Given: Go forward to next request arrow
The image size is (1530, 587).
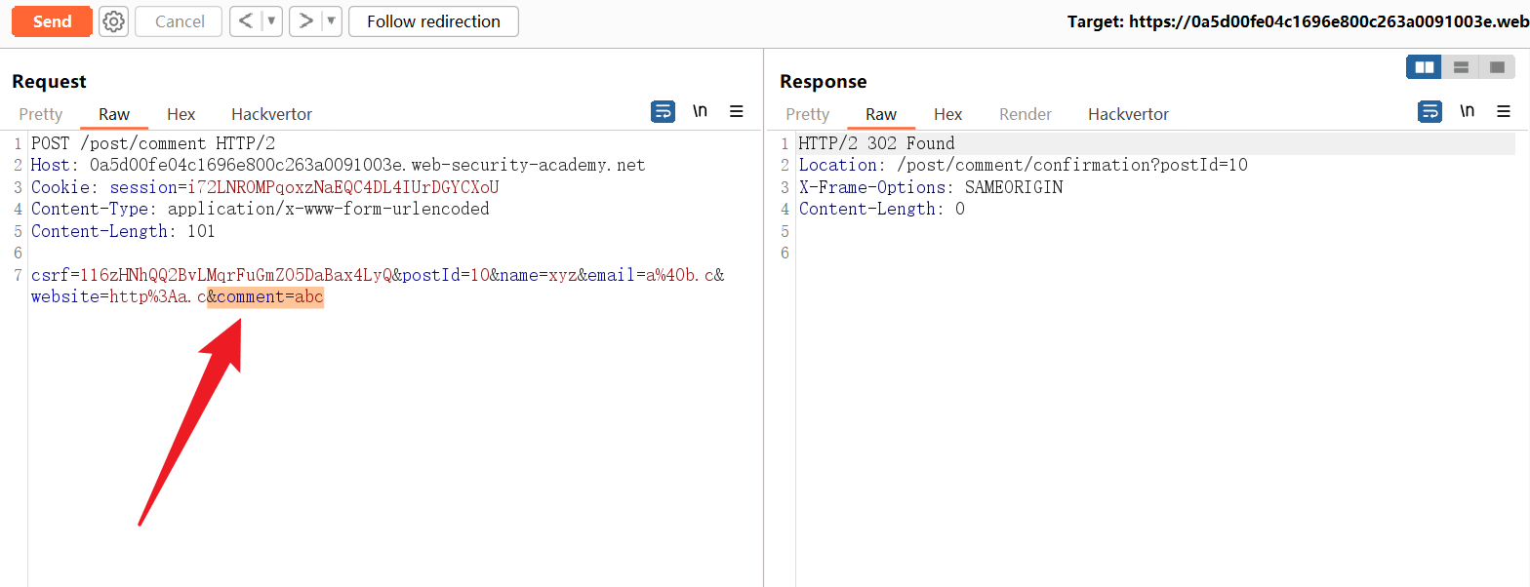Looking at the screenshot, I should pos(306,21).
